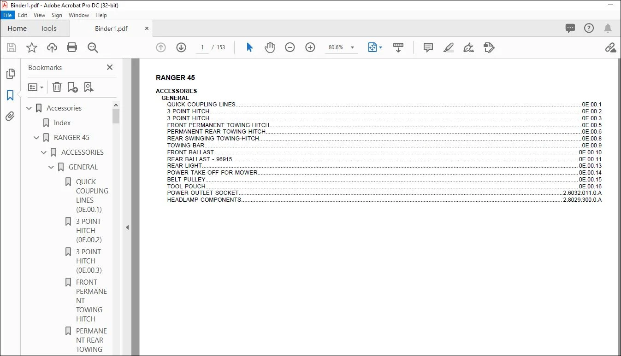The height and width of the screenshot is (356, 621).
Task: Open the BELT PULLEY index entry
Action: [x=186, y=180]
